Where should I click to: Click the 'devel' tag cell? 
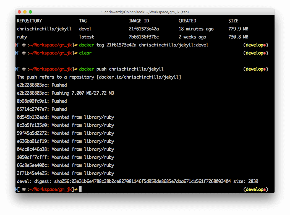coord(85,29)
